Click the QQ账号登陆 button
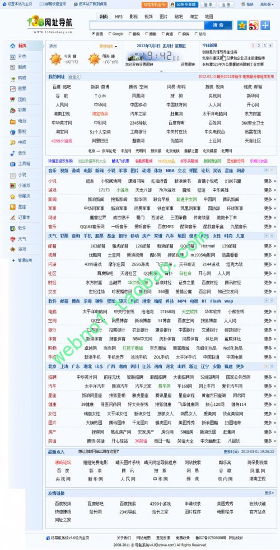This screenshot has width=280, height=550. 184,4
